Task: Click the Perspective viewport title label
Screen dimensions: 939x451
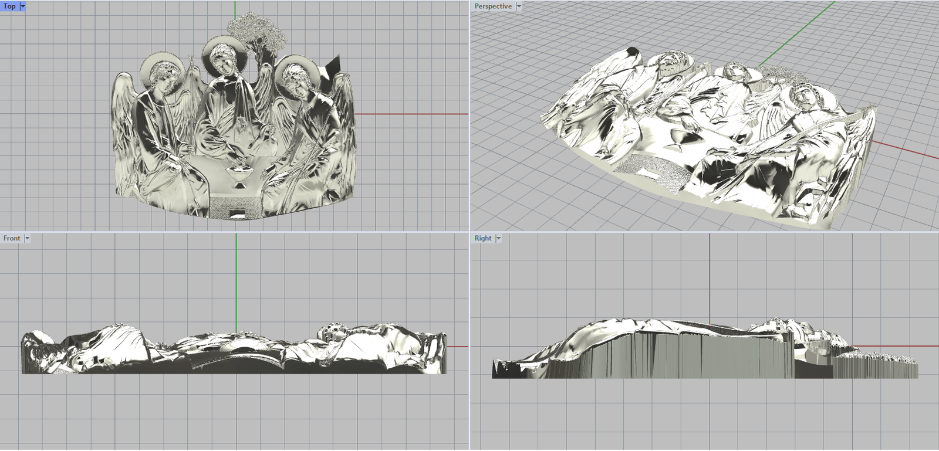Action: click(x=492, y=6)
